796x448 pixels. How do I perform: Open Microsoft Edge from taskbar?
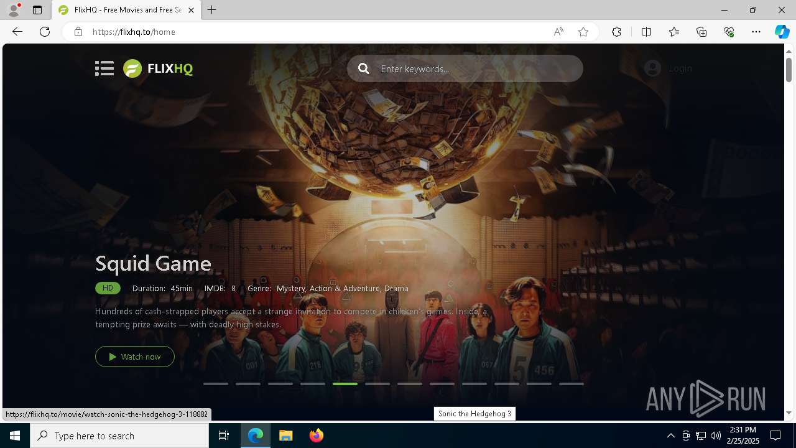[x=256, y=436]
